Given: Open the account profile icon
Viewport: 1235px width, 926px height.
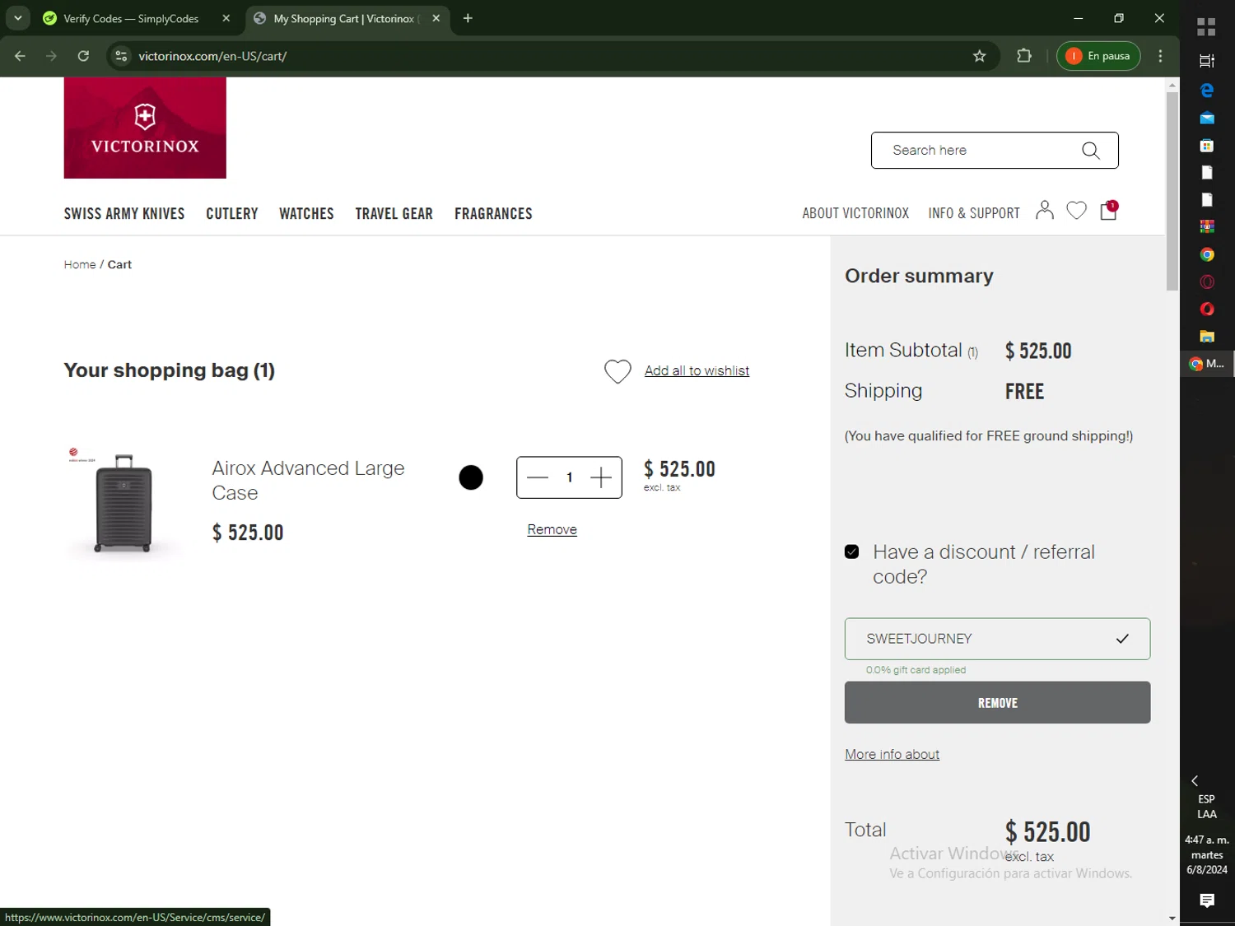Looking at the screenshot, I should pyautogui.click(x=1044, y=211).
